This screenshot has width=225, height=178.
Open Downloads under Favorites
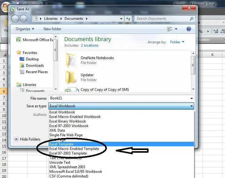pos(32,66)
